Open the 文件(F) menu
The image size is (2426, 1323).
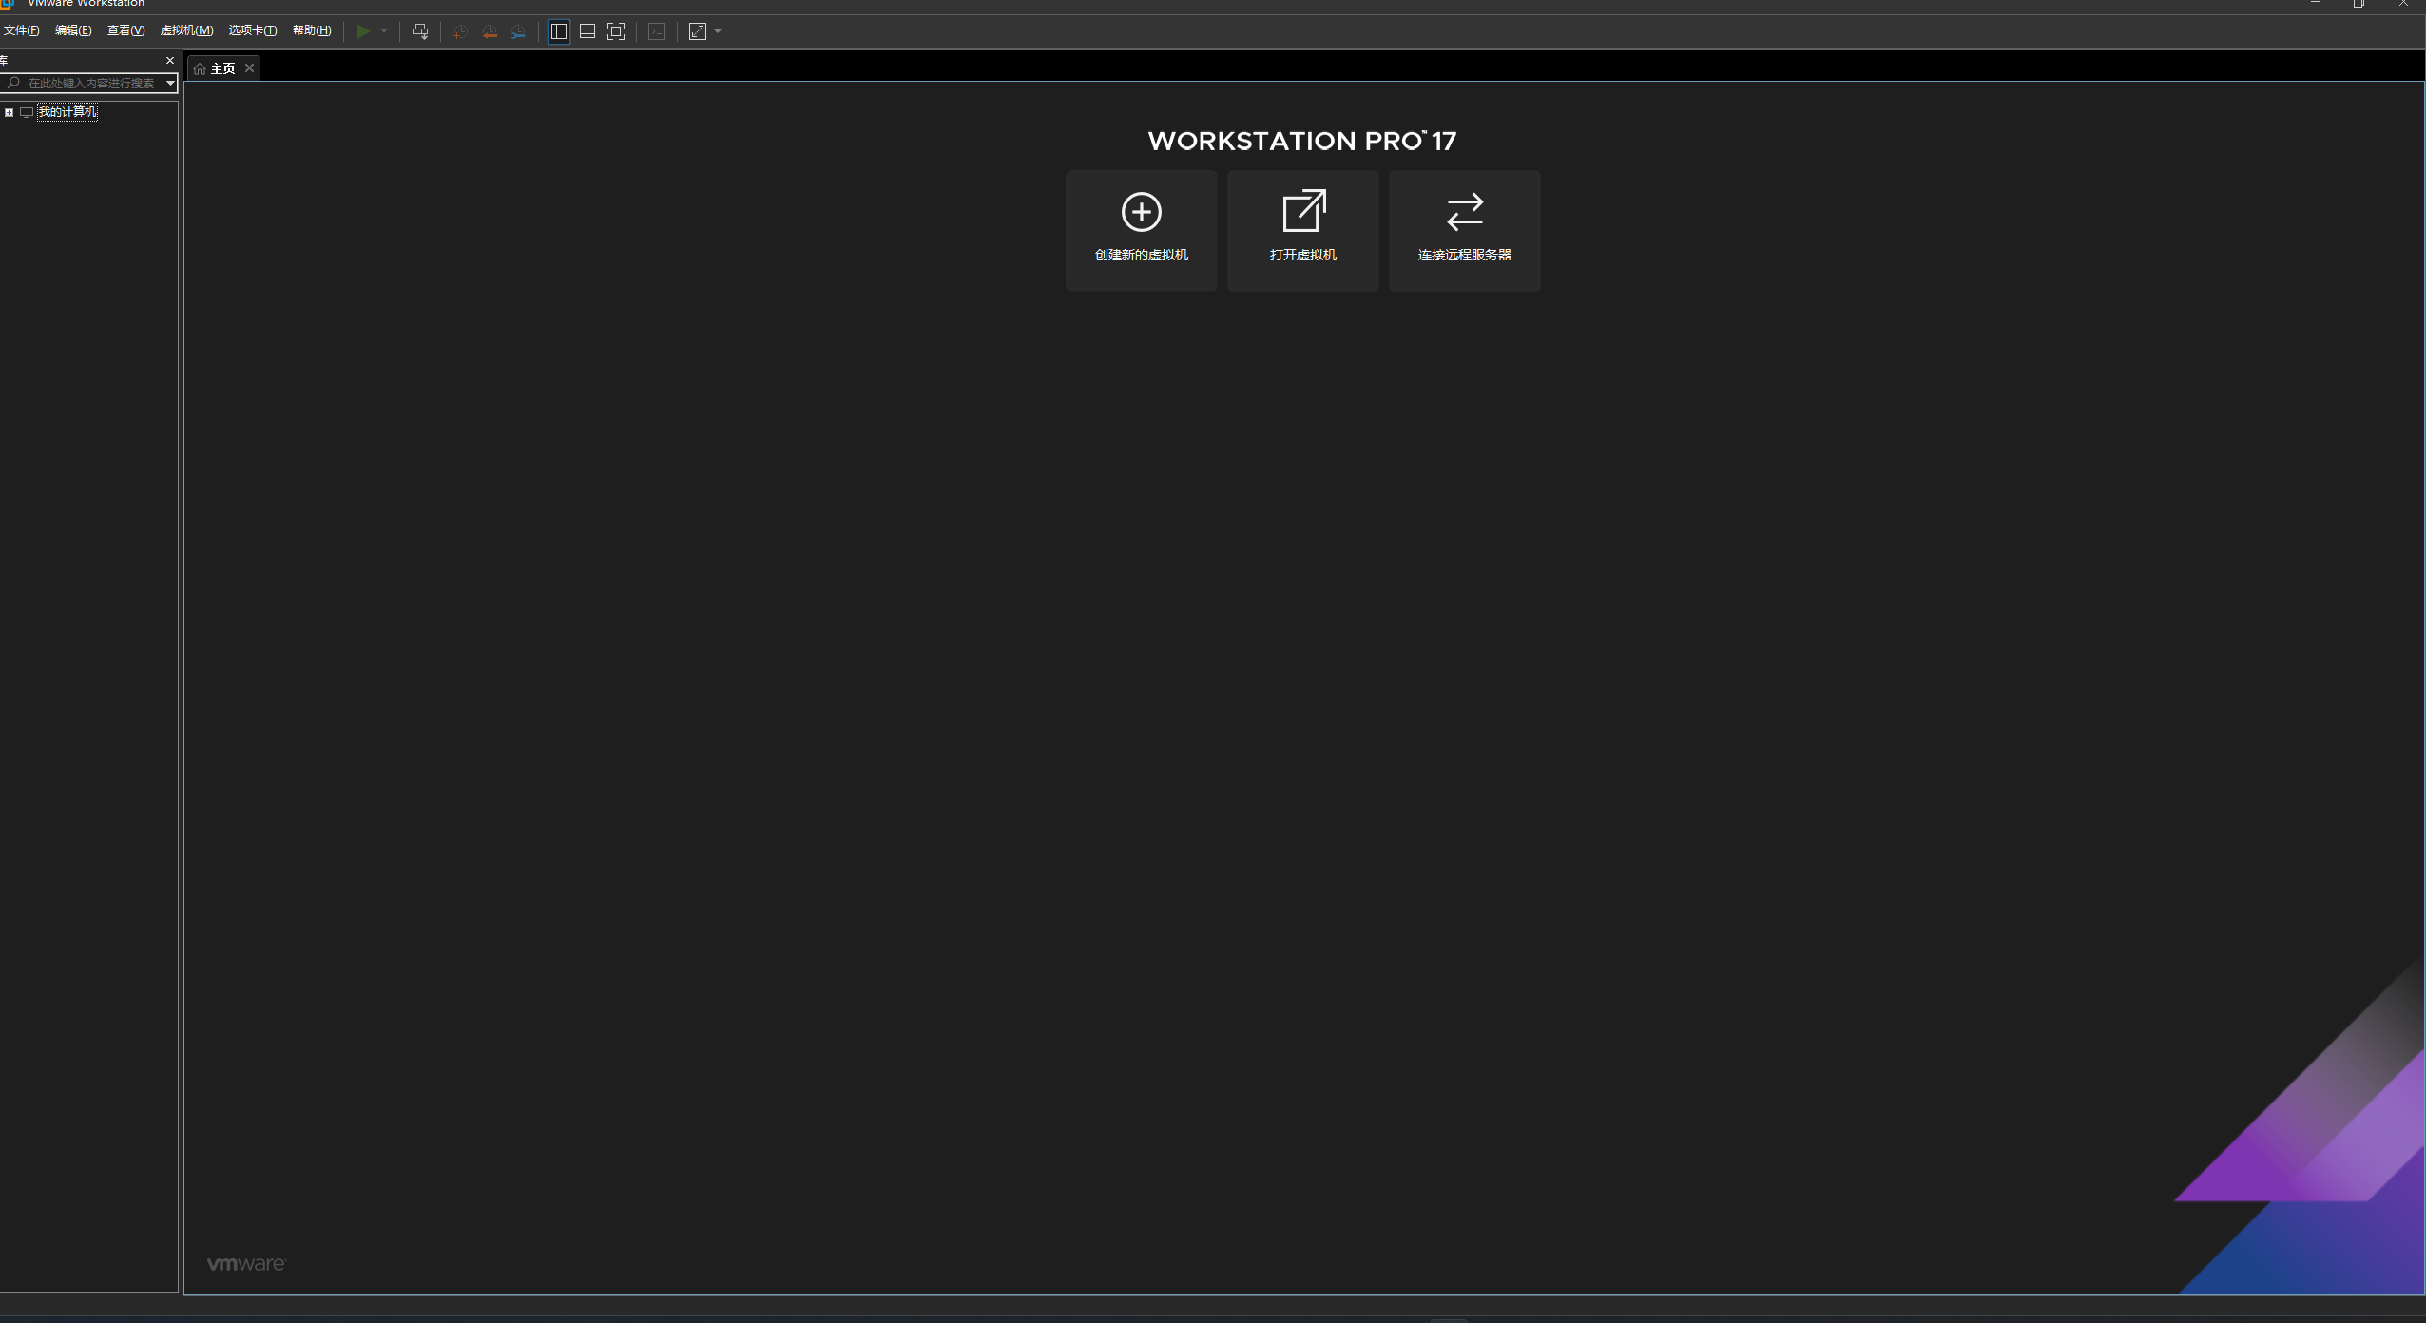pyautogui.click(x=21, y=30)
